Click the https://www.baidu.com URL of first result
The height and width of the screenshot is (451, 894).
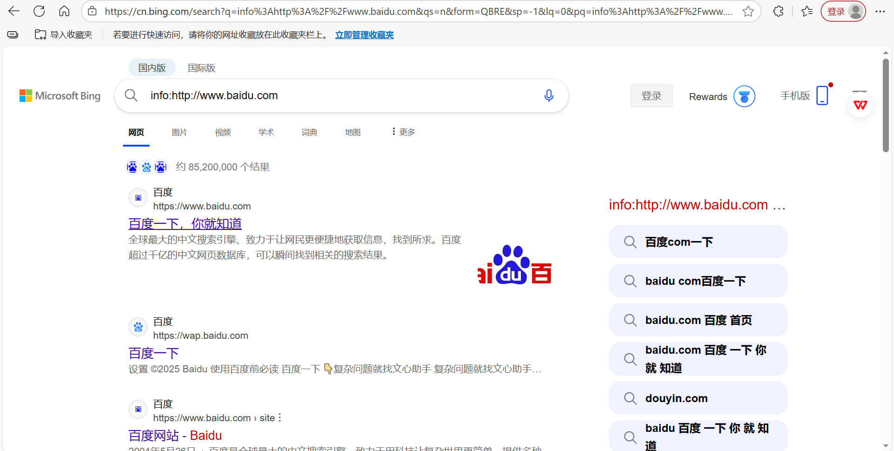[202, 206]
